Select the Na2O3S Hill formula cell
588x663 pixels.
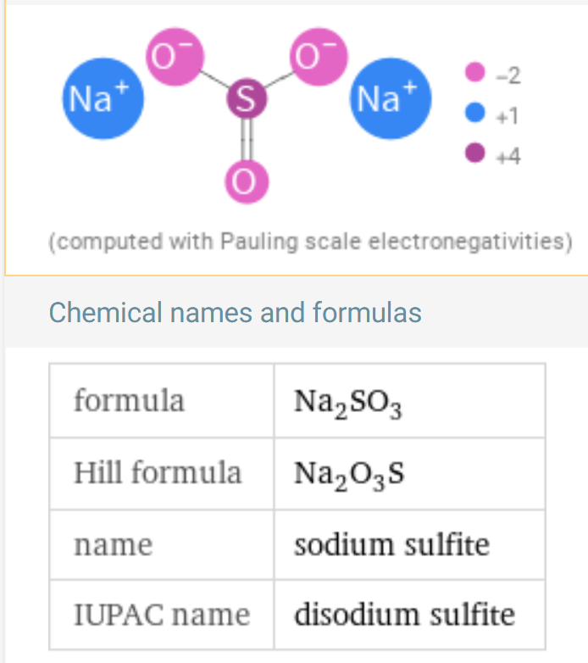[409, 474]
